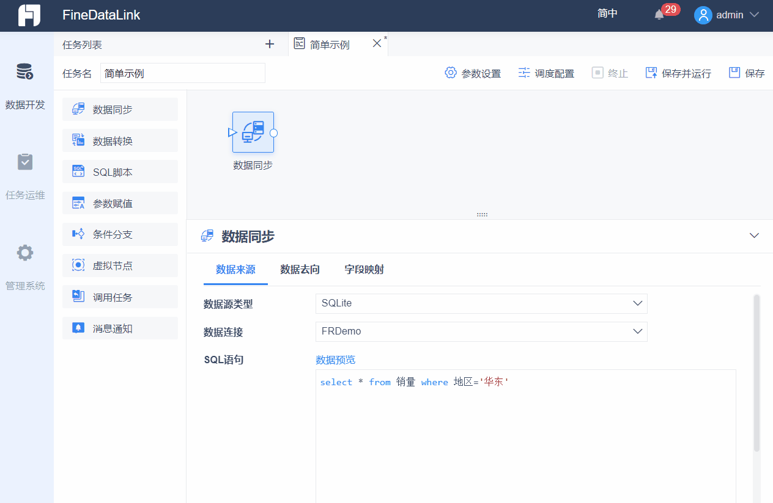This screenshot has height=503, width=773.
Task: Open 调度配置 schedule configuration
Action: click(x=546, y=73)
